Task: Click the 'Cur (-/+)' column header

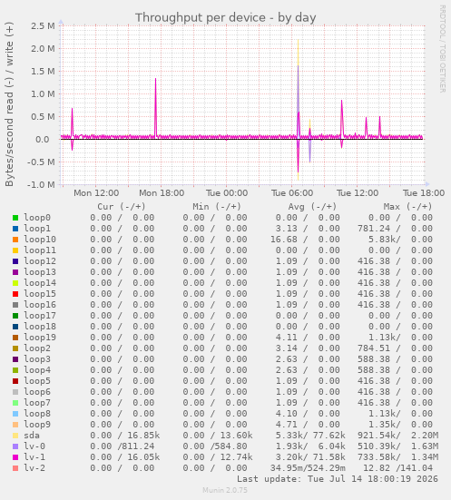Action: pos(122,207)
